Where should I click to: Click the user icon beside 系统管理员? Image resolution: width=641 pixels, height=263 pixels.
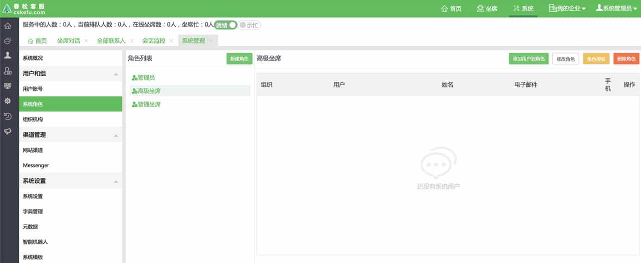pyautogui.click(x=599, y=8)
